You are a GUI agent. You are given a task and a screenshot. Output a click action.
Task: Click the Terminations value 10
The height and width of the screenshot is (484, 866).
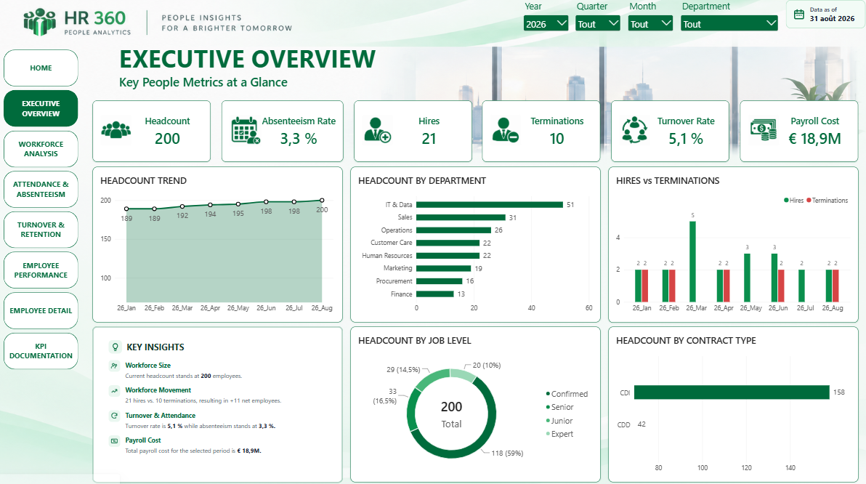pos(557,139)
